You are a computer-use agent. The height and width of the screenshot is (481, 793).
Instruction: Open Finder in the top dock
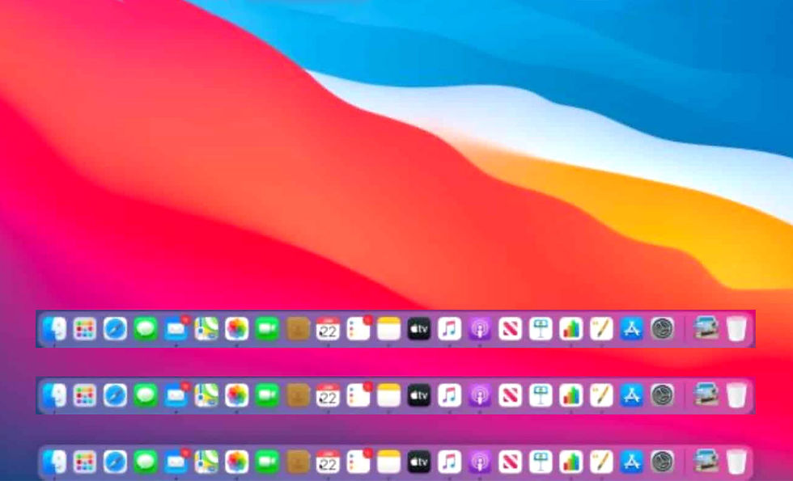pos(54,329)
